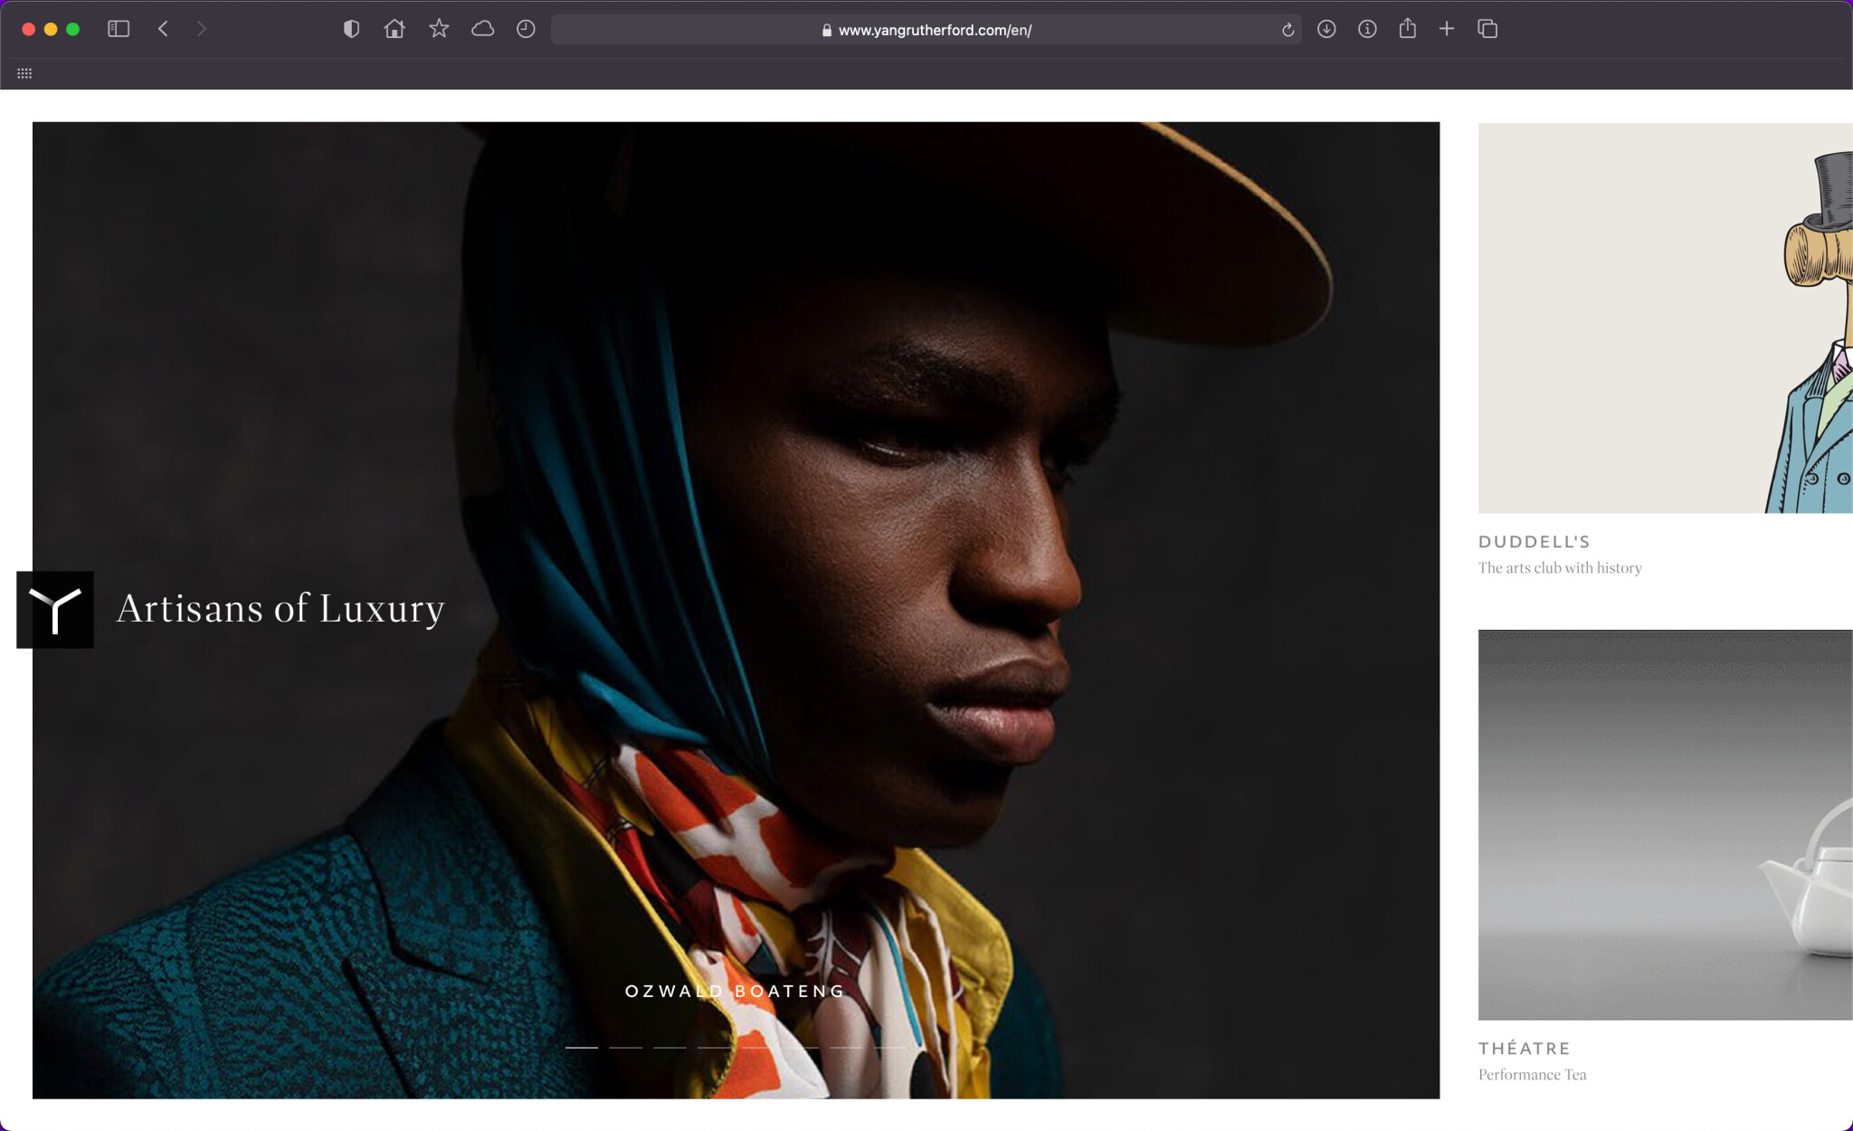Toggle the Safari sidebar panel

tap(119, 29)
